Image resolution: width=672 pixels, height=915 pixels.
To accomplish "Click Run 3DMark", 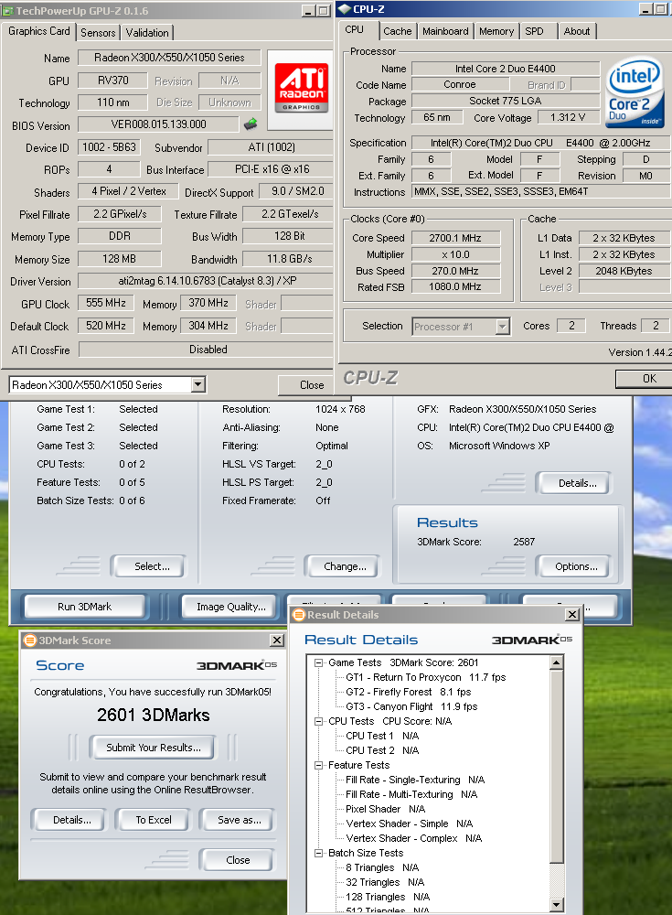I will tap(85, 607).
